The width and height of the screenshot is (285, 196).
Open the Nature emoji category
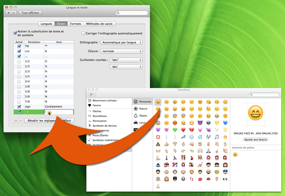click(x=142, y=109)
